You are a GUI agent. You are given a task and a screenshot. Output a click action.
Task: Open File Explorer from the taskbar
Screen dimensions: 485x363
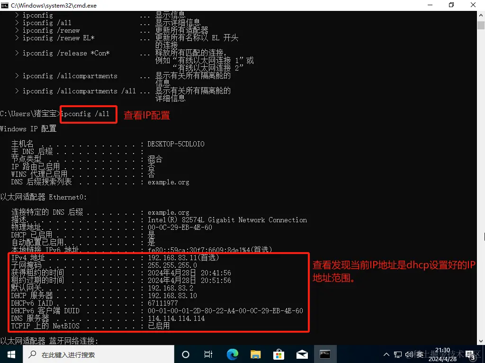[x=255, y=354]
